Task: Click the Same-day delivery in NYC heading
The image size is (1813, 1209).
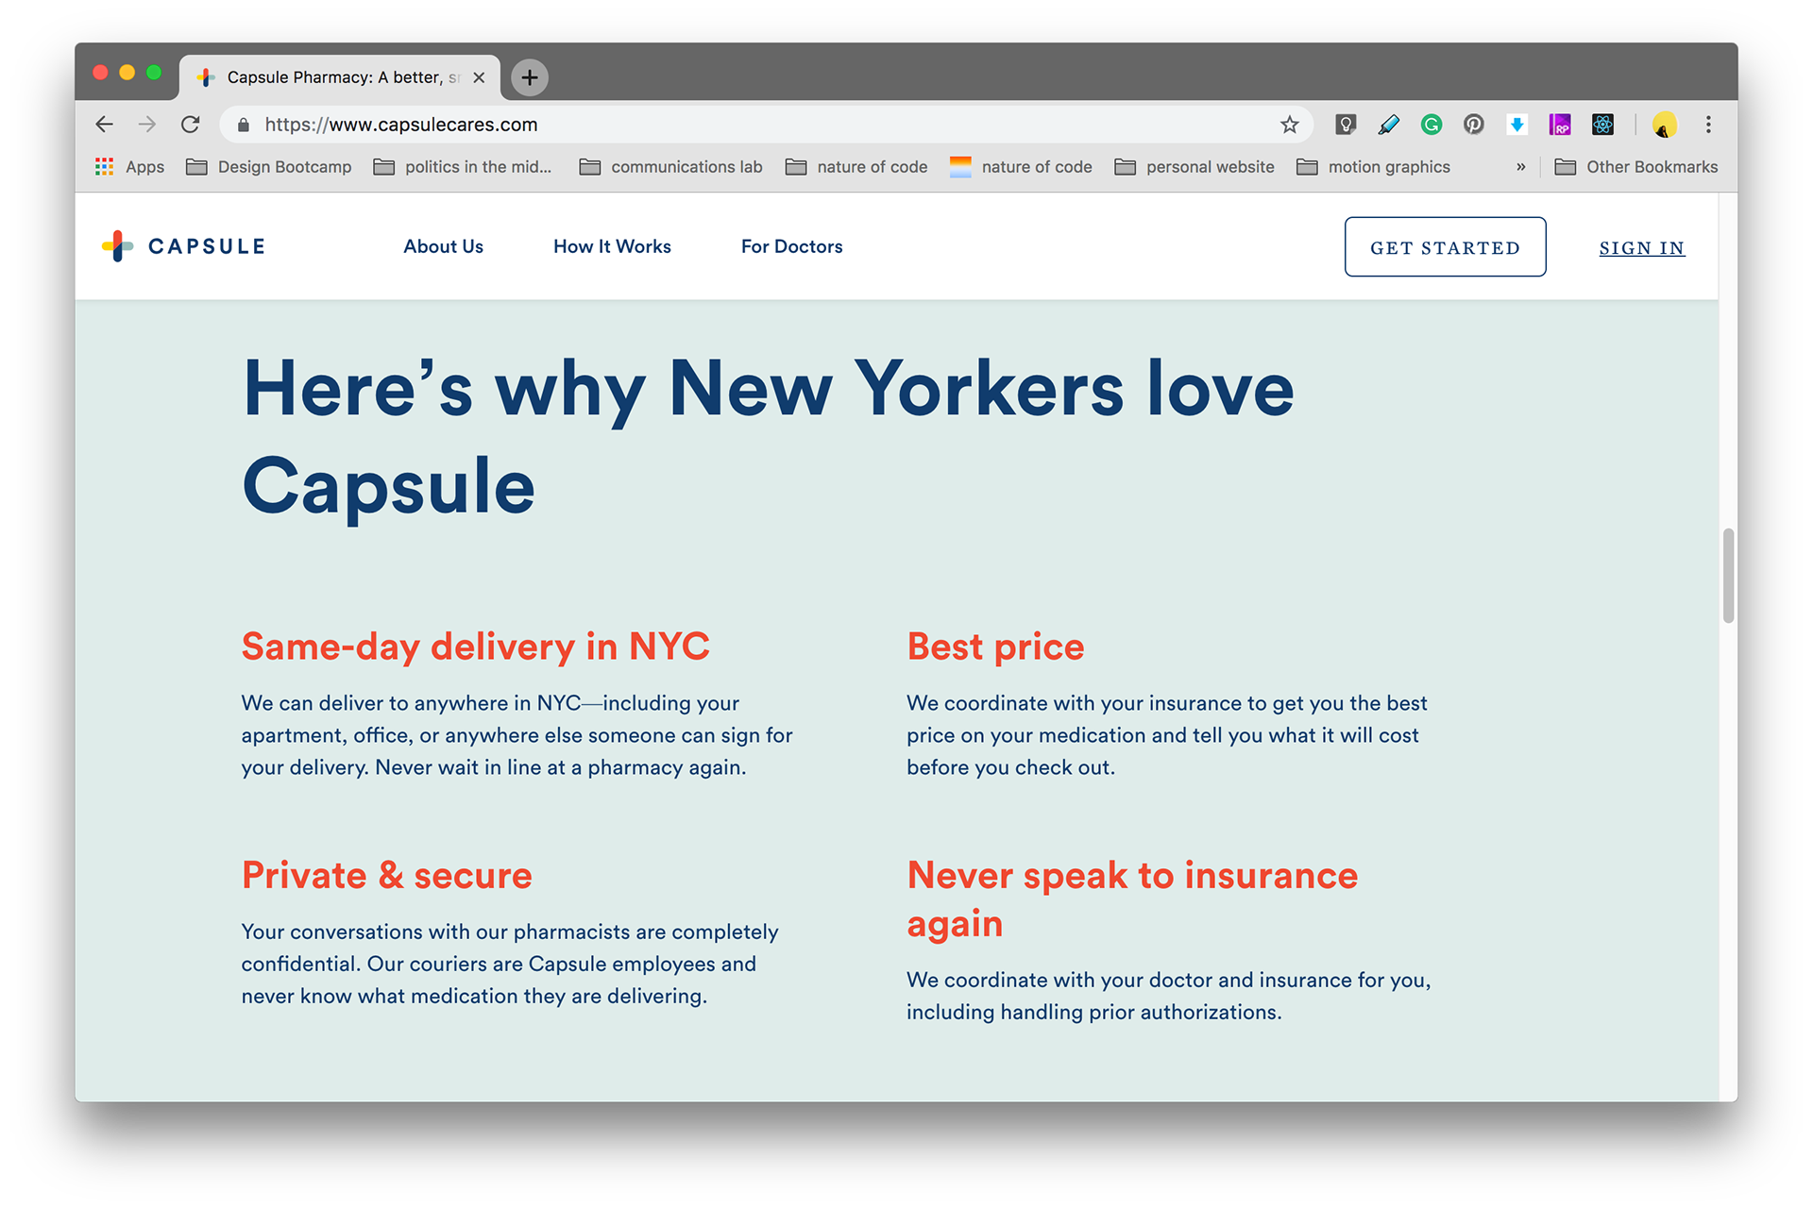Action: click(x=475, y=646)
